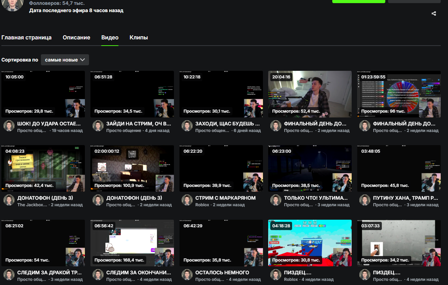The height and width of the screenshot is (285, 448).
Task: Click avatar beside 'ЗАХОДИ, ЩАС БУДЕШЬ ...'
Action: pyautogui.click(x=187, y=126)
